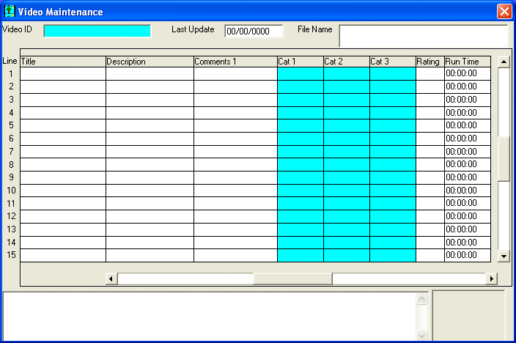
Task: Click the Rating column header
Action: click(430, 62)
